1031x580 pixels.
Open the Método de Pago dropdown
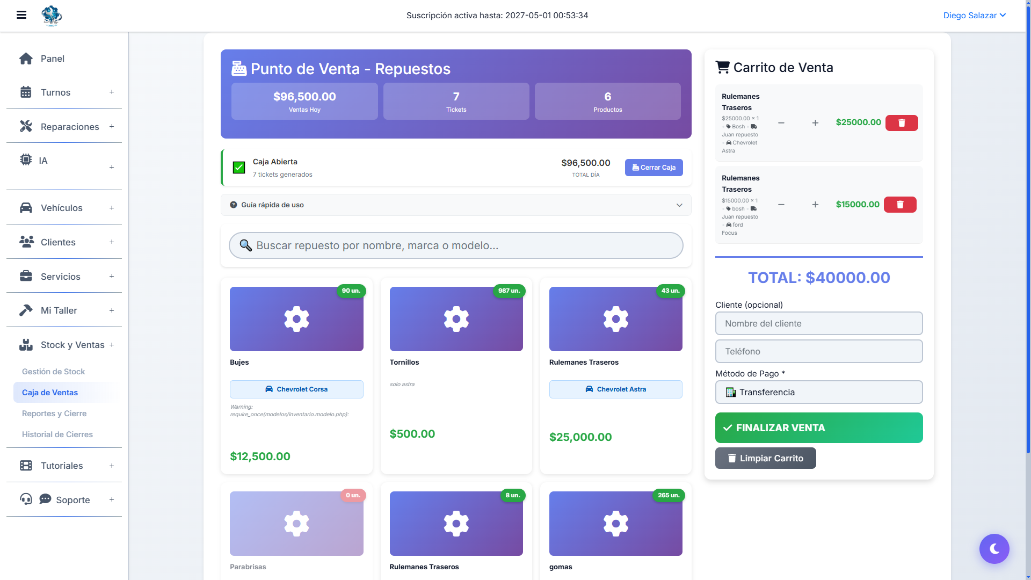click(x=818, y=392)
